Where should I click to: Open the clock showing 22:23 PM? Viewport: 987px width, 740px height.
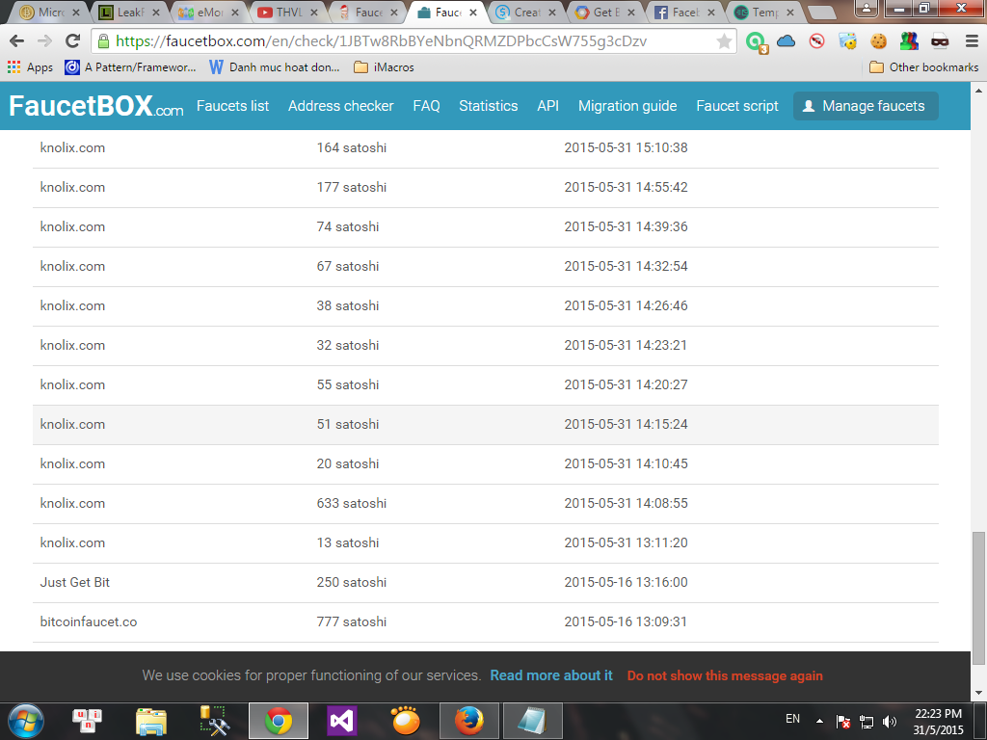pos(938,722)
